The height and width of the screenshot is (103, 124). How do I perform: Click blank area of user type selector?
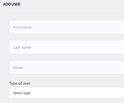pos(77,93)
